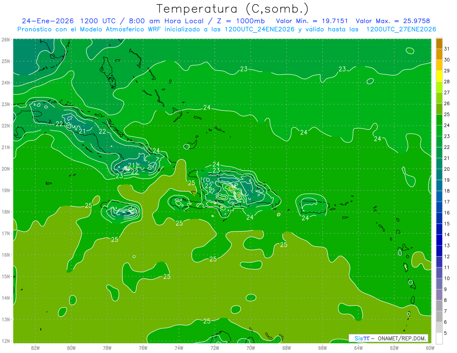457x353 pixels.
Task: Click the legend value 28
Action: pos(447,82)
